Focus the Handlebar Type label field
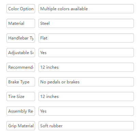Image resolution: width=140 pixels, height=132 pixels. tap(21, 38)
